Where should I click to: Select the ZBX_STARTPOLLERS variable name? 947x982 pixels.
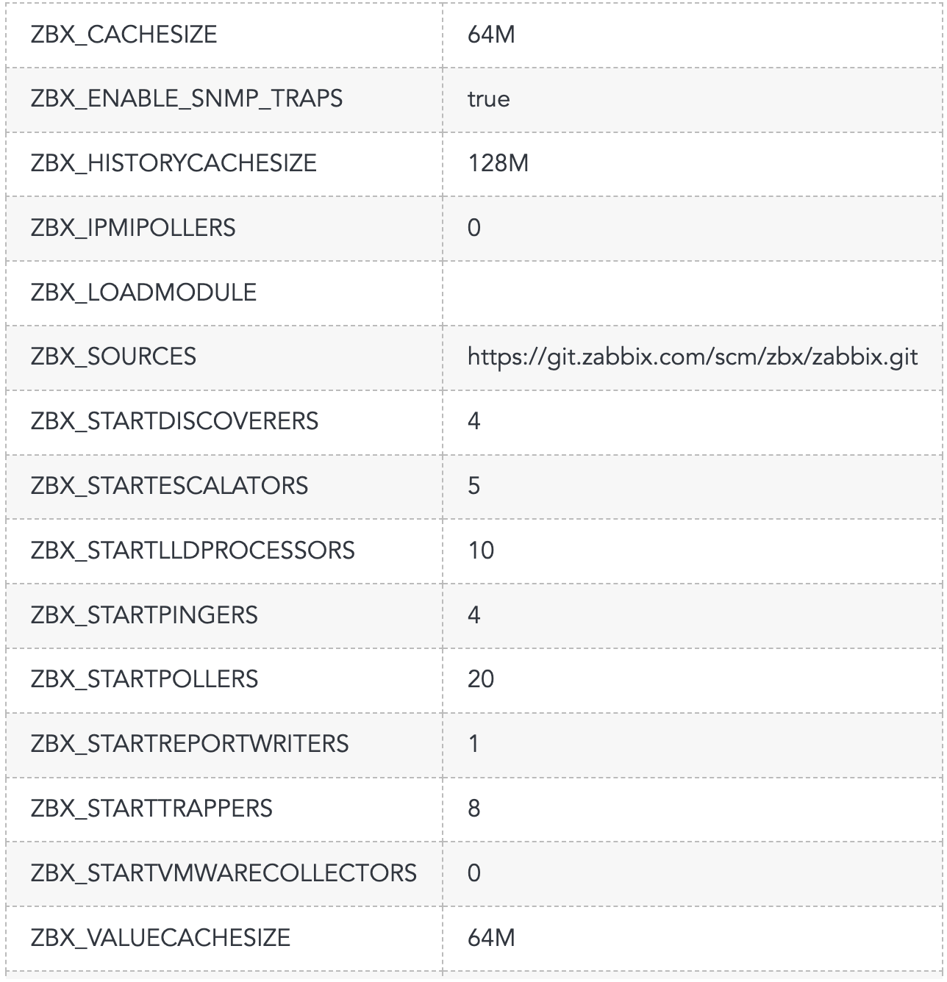tap(144, 679)
